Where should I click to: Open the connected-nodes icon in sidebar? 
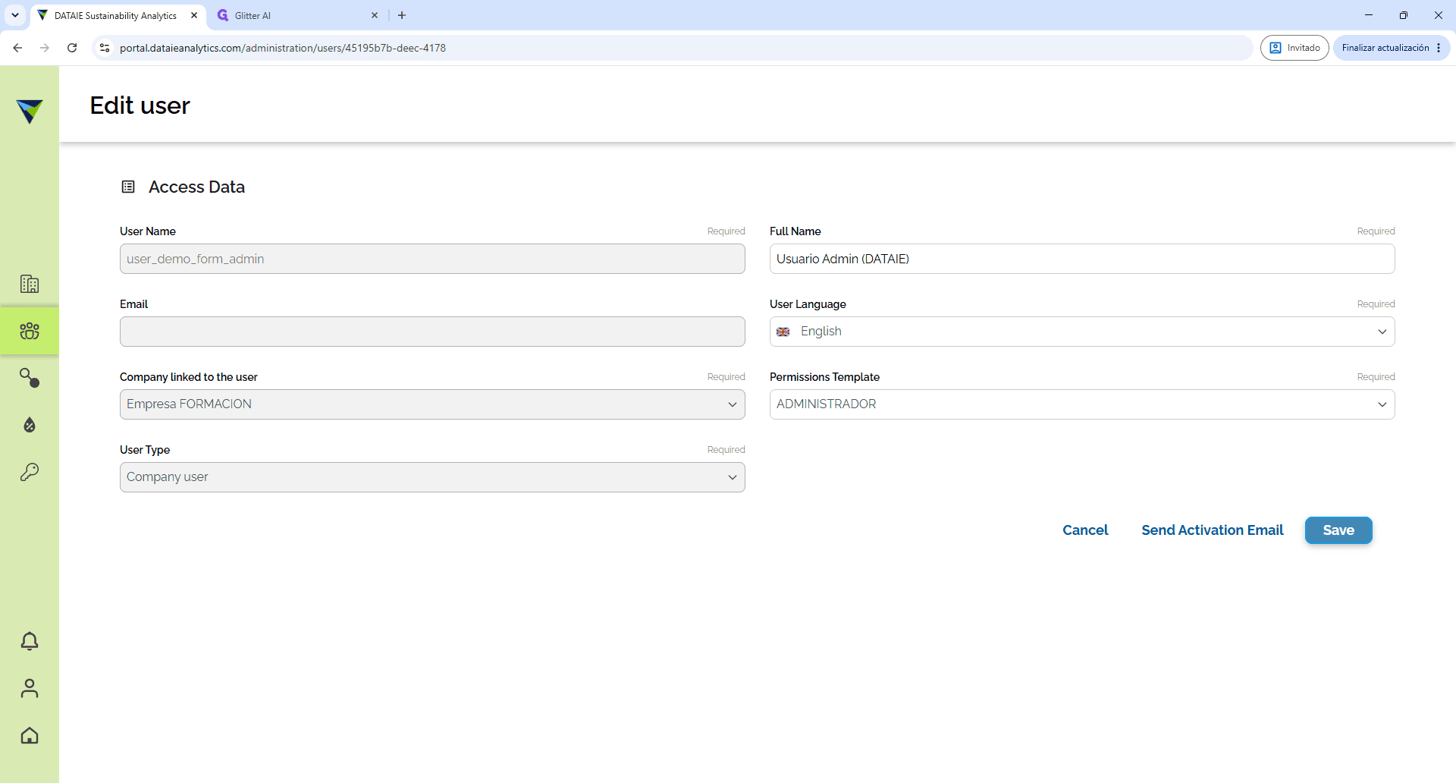30,378
